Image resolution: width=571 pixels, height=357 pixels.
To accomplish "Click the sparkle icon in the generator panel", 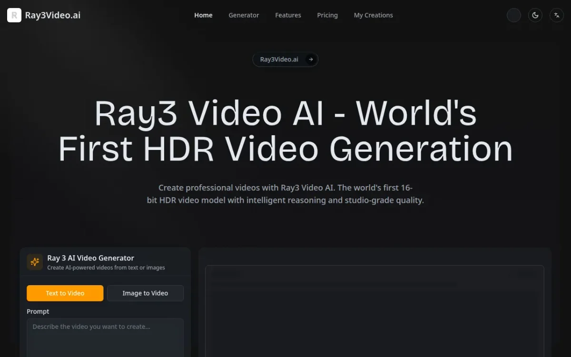I will (x=35, y=262).
